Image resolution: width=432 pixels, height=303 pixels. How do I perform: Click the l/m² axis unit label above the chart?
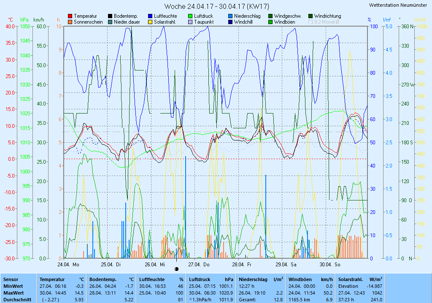point(387,19)
